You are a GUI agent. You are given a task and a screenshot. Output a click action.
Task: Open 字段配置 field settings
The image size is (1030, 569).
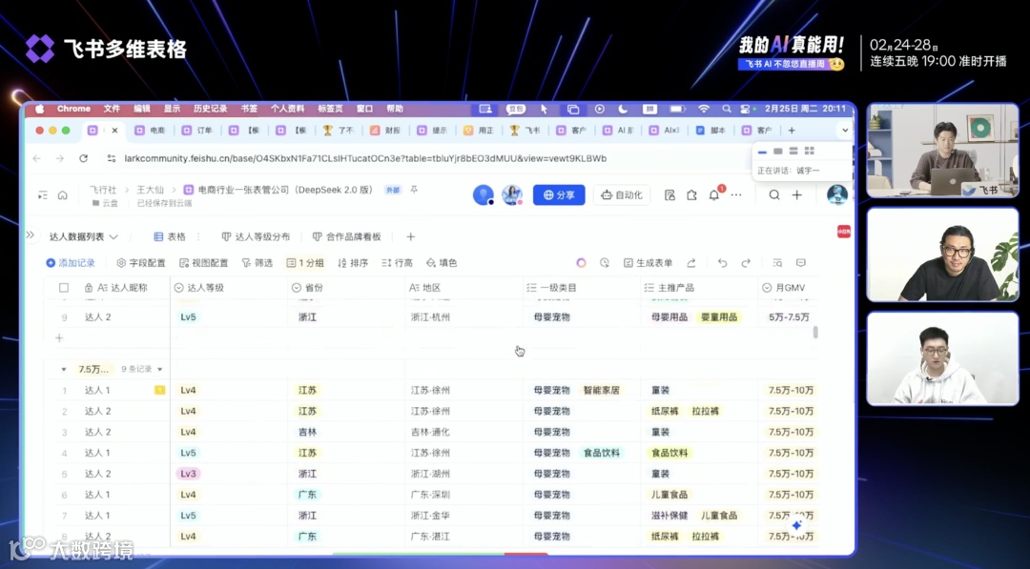click(140, 262)
